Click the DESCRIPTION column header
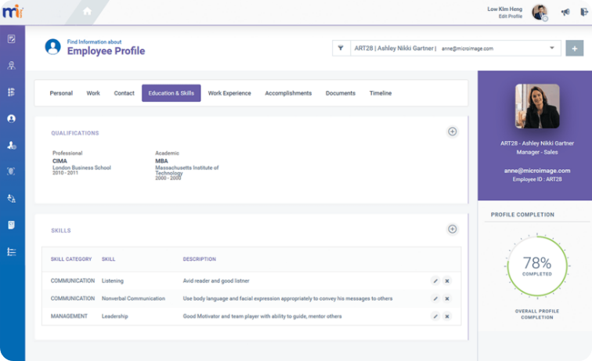The image size is (592, 361). click(200, 259)
